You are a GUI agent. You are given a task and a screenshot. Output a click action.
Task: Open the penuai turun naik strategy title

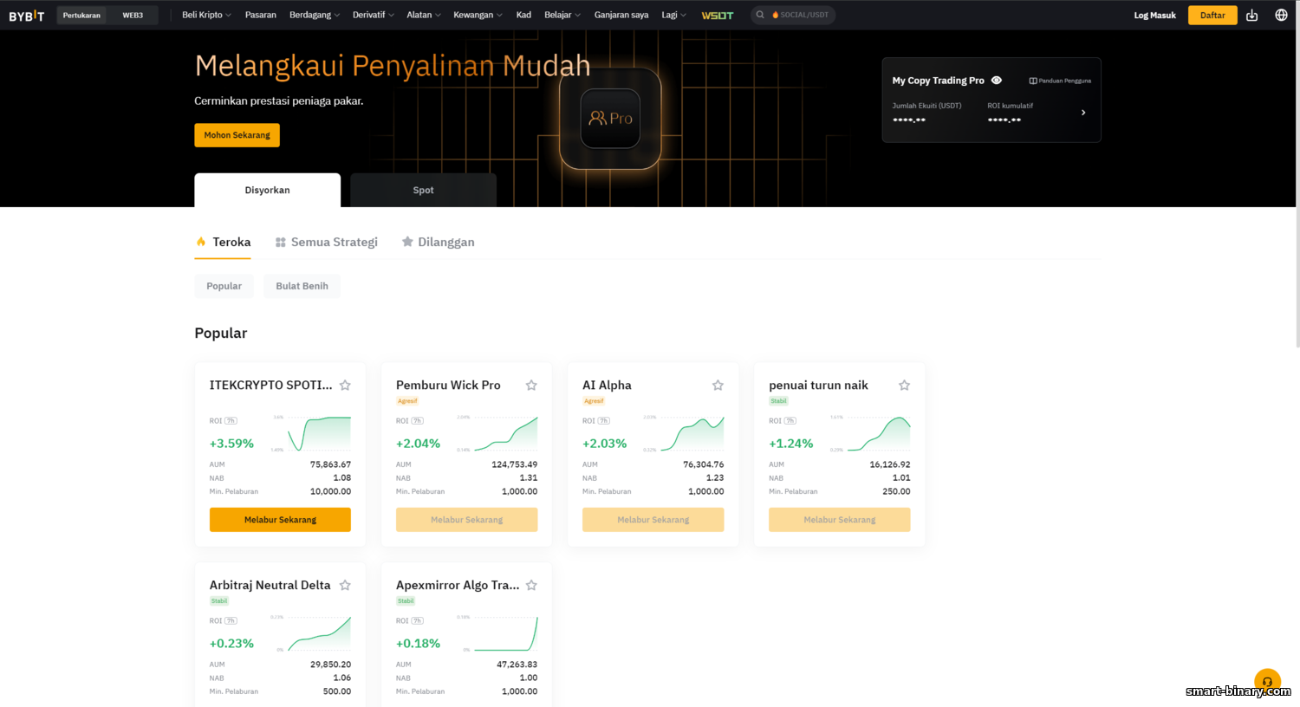(x=818, y=385)
